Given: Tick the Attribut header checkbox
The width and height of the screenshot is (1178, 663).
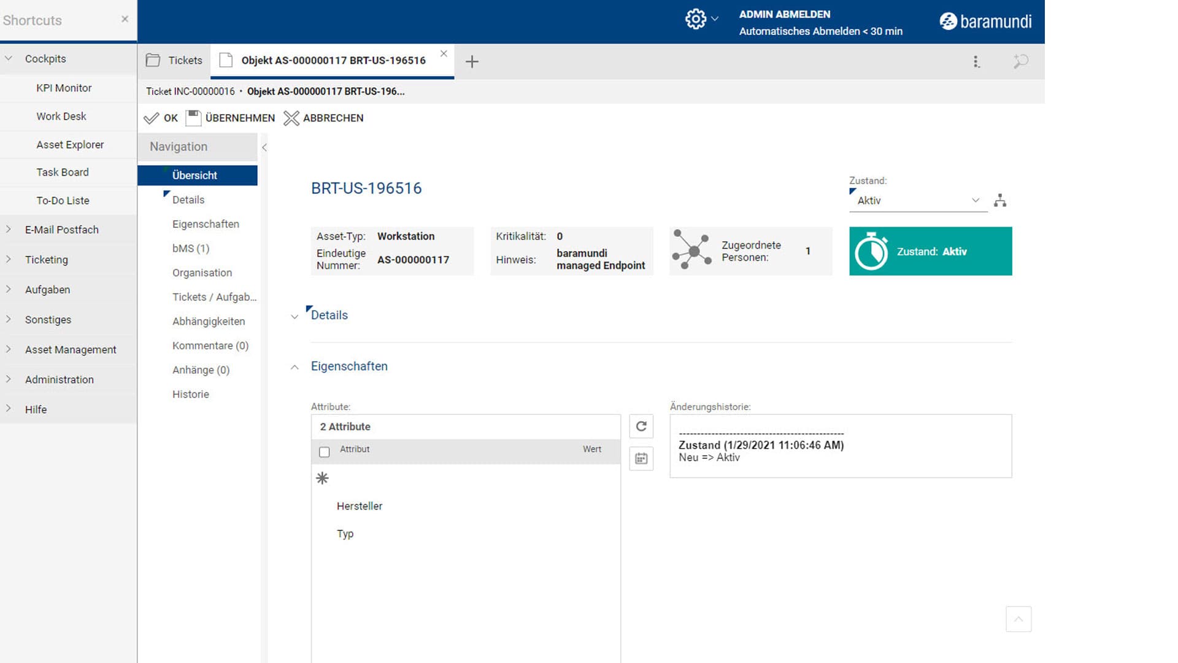Looking at the screenshot, I should [325, 452].
